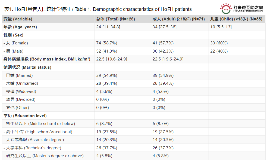
Task: Click the Marital status section row
Action: click(134, 67)
